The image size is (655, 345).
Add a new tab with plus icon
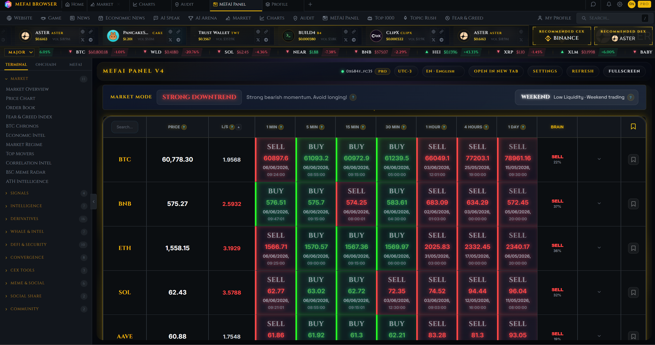click(310, 4)
